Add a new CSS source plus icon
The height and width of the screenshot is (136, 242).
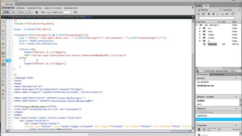click(236, 78)
